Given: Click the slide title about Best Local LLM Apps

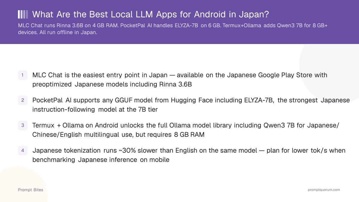Looking at the screenshot, I should (x=150, y=14).
